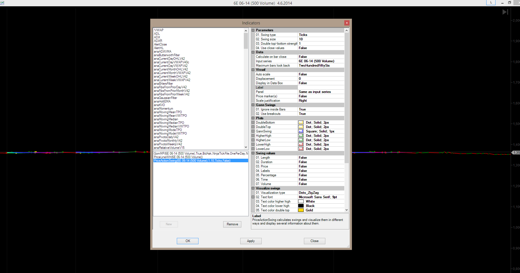Click the Price marker(s) False value
Screen dimensions: 520x273
[321, 96]
